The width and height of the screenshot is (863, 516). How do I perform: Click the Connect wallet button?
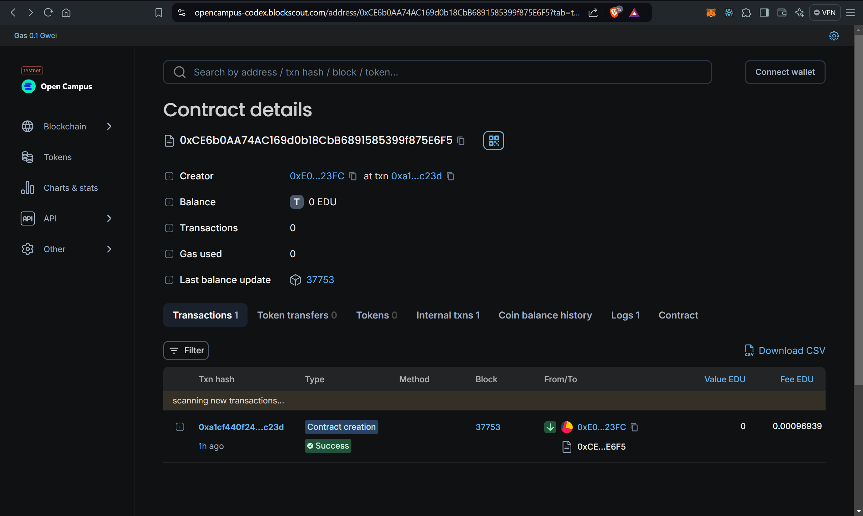click(785, 72)
